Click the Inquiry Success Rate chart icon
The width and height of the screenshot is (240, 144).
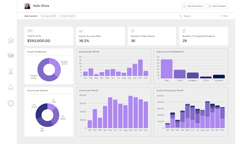click(x=81, y=31)
